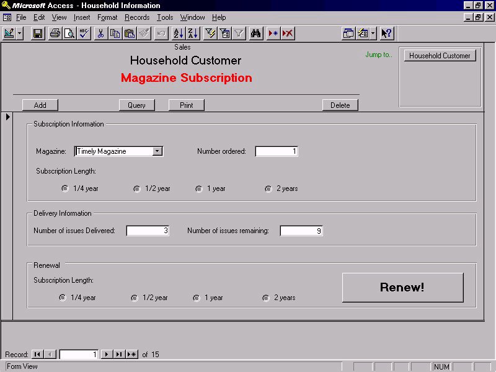Click the Add button

click(x=40, y=105)
